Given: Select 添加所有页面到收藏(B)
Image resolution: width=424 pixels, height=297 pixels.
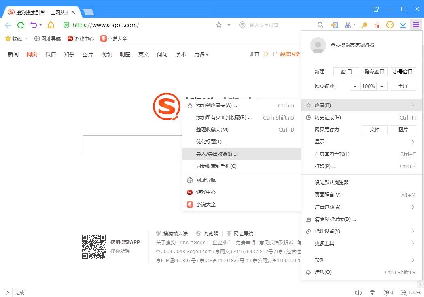Looking at the screenshot, I should click(x=242, y=118).
